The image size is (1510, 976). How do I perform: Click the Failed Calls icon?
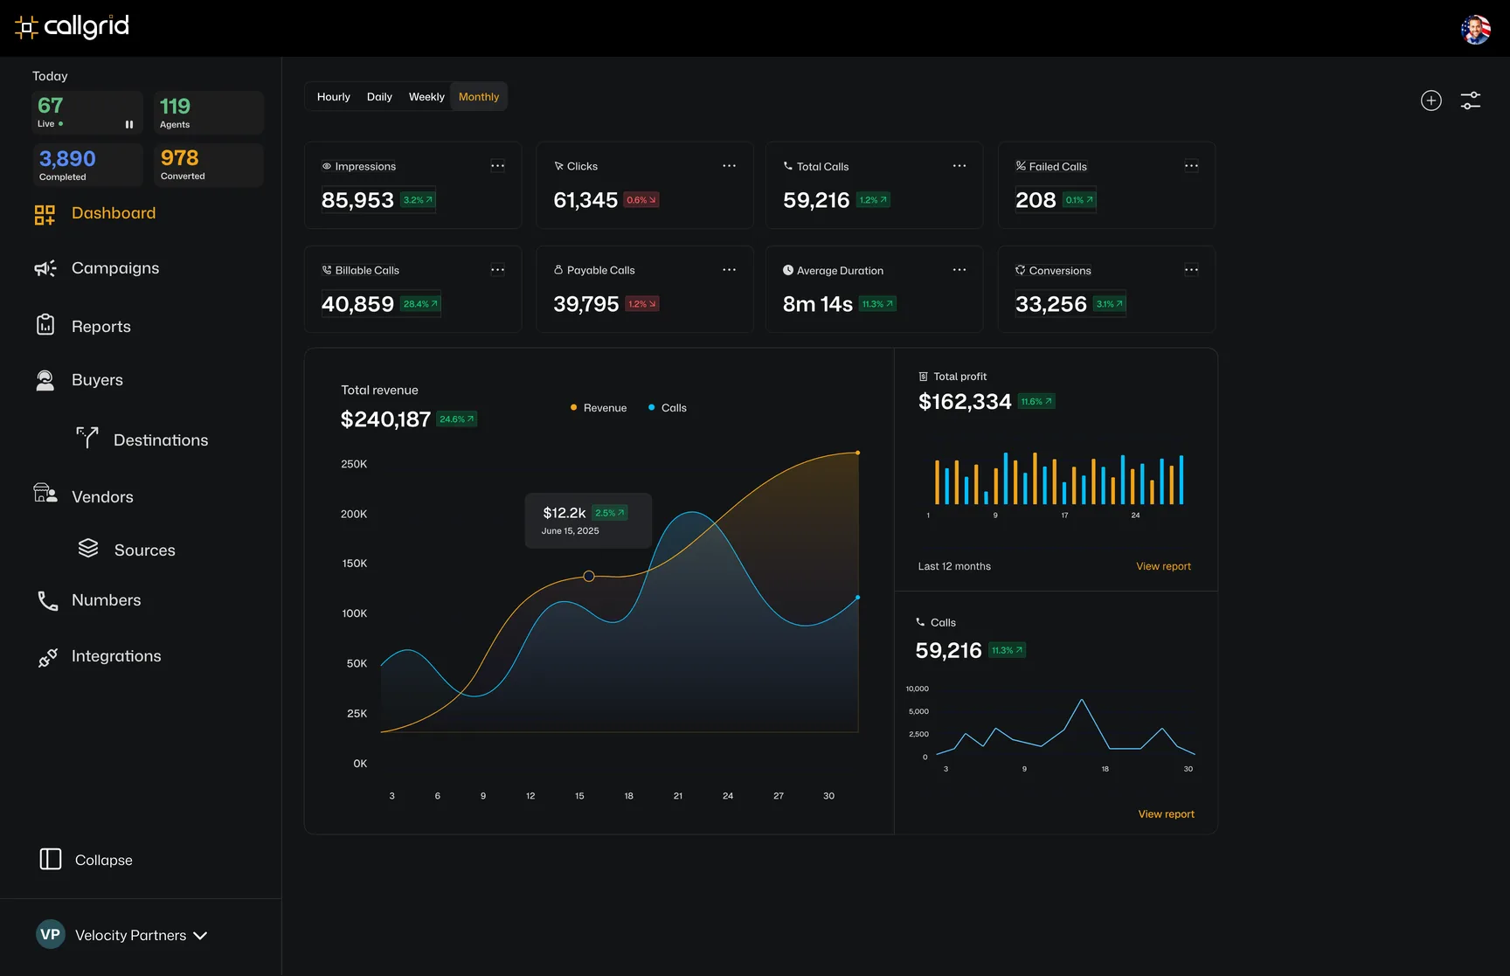click(1021, 166)
